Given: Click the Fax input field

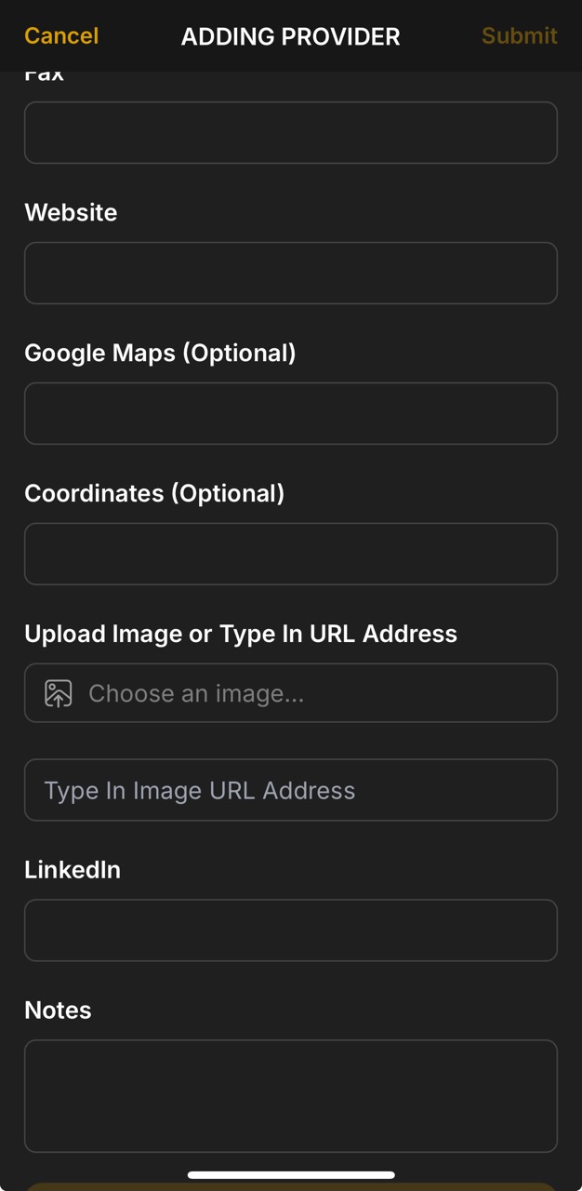Looking at the screenshot, I should click(x=291, y=132).
